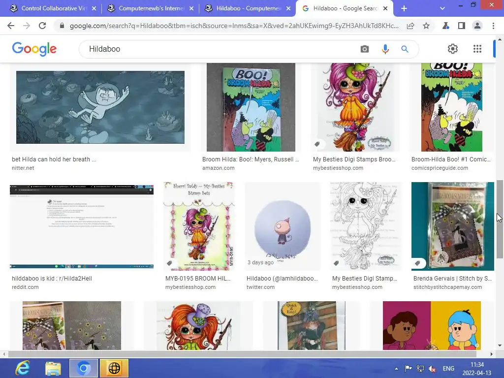This screenshot has width=504, height=378.
Task: Launch Internet Explorer from the taskbar
Action: [23, 368]
